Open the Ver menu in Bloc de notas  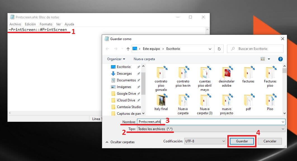[x=58, y=24]
